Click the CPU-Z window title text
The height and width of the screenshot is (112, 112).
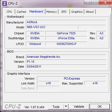click(13, 4)
